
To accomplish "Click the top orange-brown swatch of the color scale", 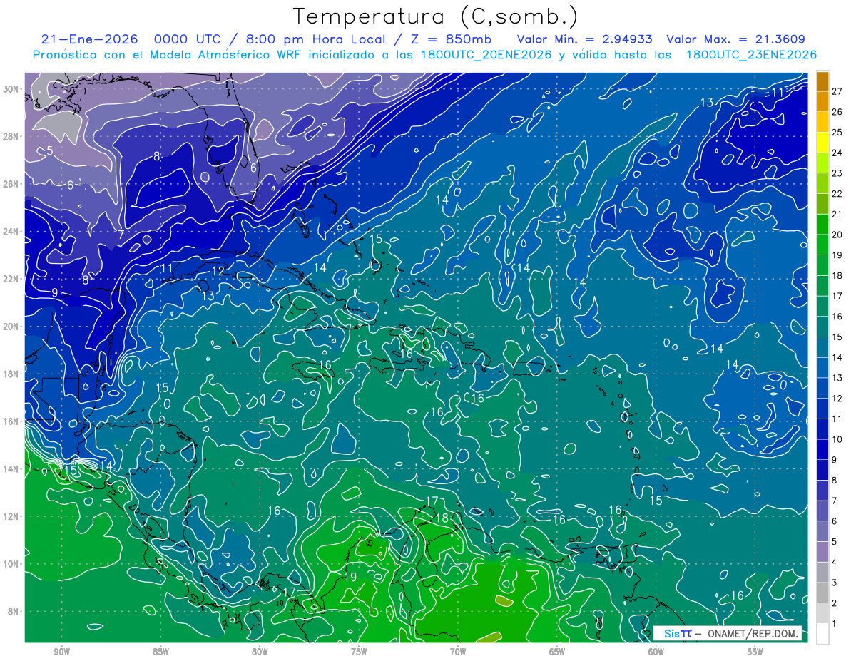I will (822, 81).
